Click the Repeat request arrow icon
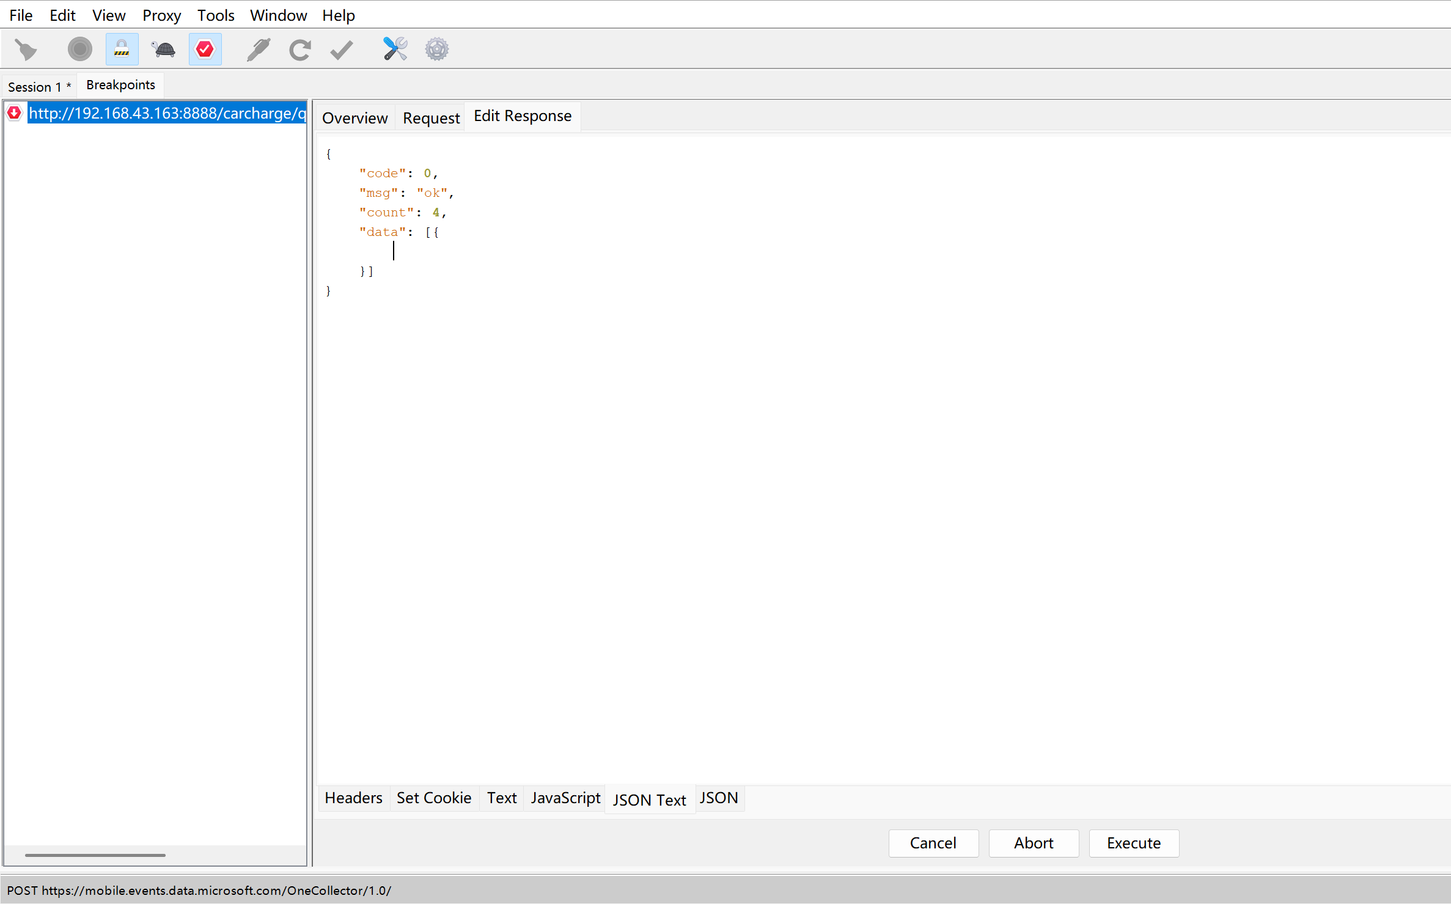The image size is (1451, 904). (x=300, y=50)
